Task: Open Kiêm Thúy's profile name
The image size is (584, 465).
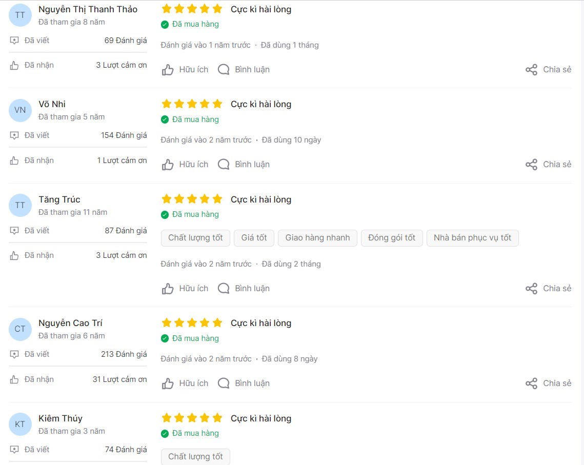Action: [61, 418]
